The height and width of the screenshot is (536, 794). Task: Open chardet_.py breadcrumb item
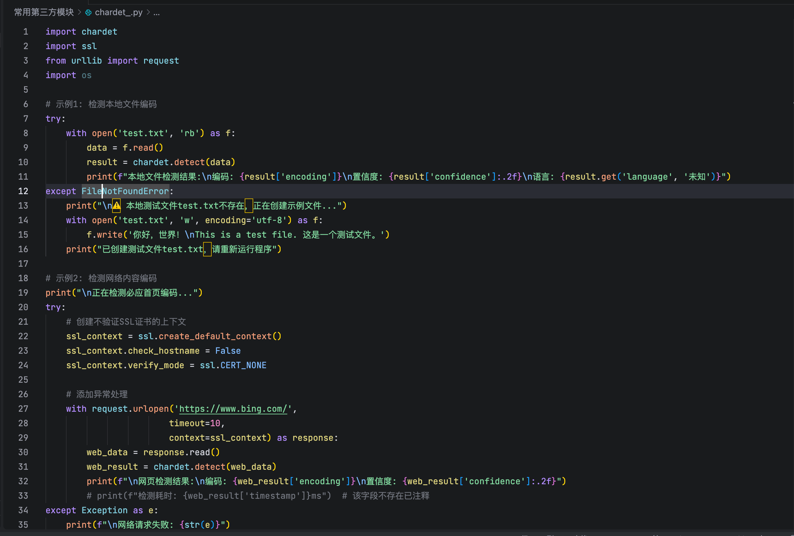point(118,12)
